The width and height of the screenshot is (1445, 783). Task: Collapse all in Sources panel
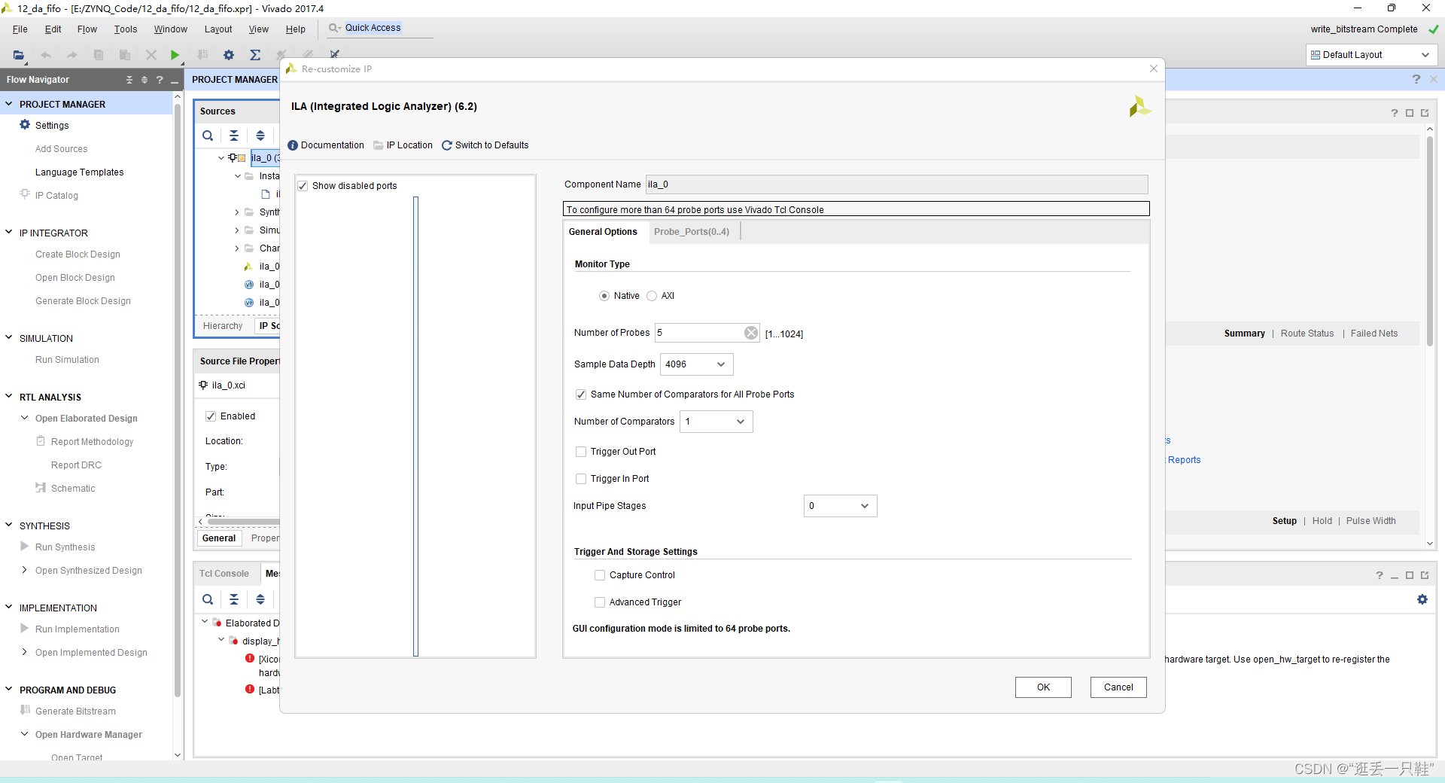[234, 136]
